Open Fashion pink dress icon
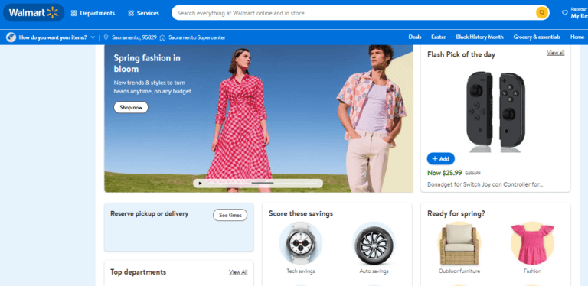 point(532,243)
